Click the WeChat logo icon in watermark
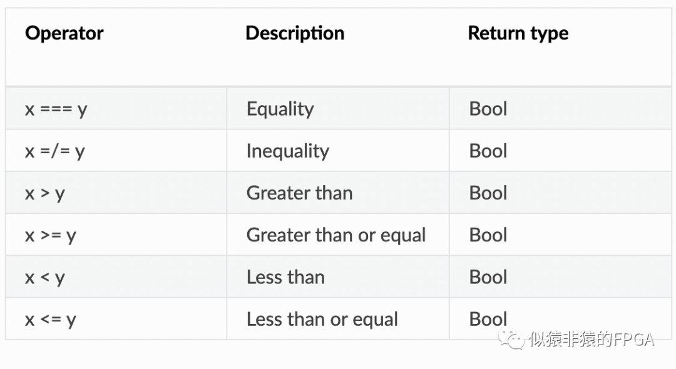Viewport: 676px width, 369px height. (x=516, y=340)
